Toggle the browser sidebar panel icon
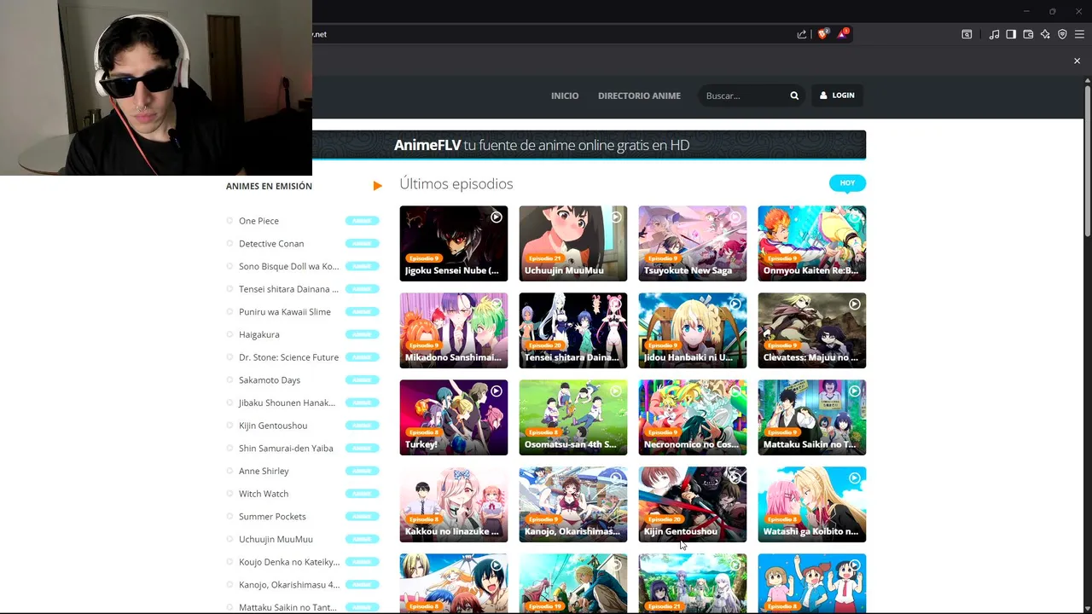Viewport: 1092px width, 614px height. [x=1011, y=34]
